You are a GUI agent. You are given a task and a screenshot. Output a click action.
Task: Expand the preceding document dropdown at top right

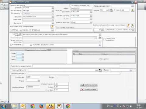[x=132, y=6]
